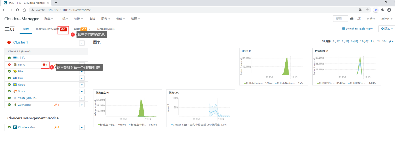
Task: Open the Cluster 1 link
Action: coord(21,43)
